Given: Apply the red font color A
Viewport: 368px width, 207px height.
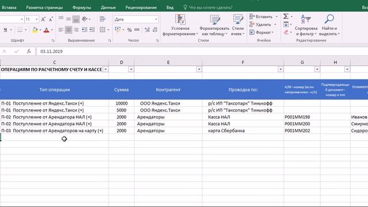Looking at the screenshot, I should pos(46,30).
